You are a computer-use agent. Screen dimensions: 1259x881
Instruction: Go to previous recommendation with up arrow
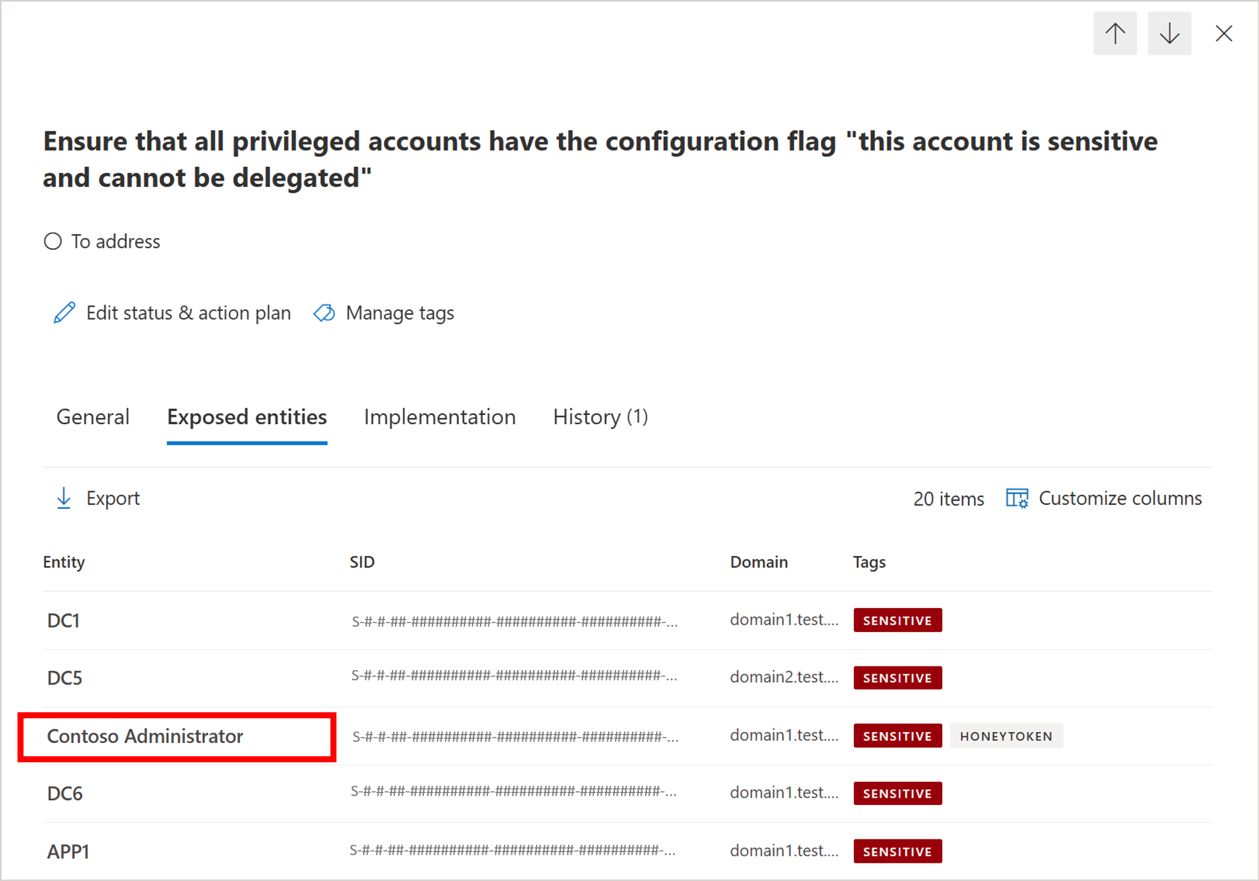tap(1115, 34)
